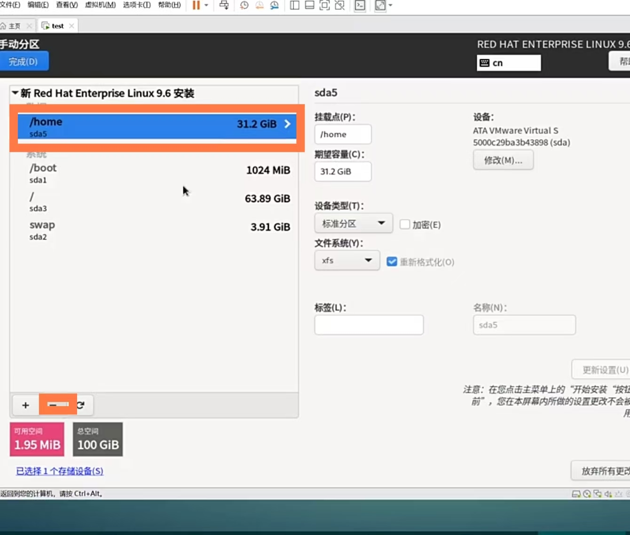Click the 挂载点 mount point field containing /home

pyautogui.click(x=343, y=134)
